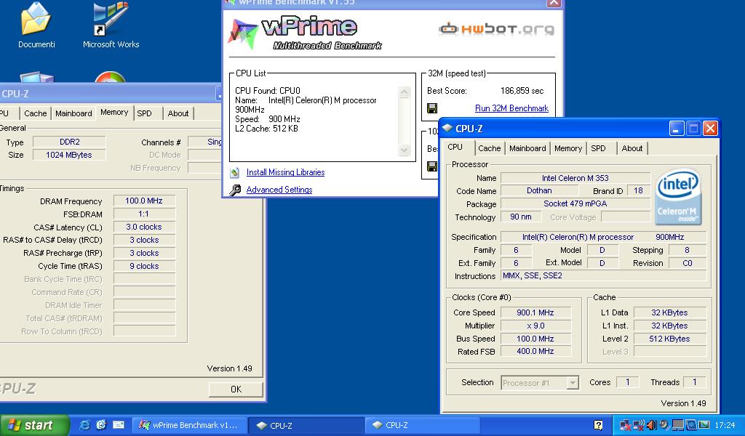Click the Core Speed 900.1 MHz value
Image resolution: width=745 pixels, height=436 pixels.
[535, 312]
